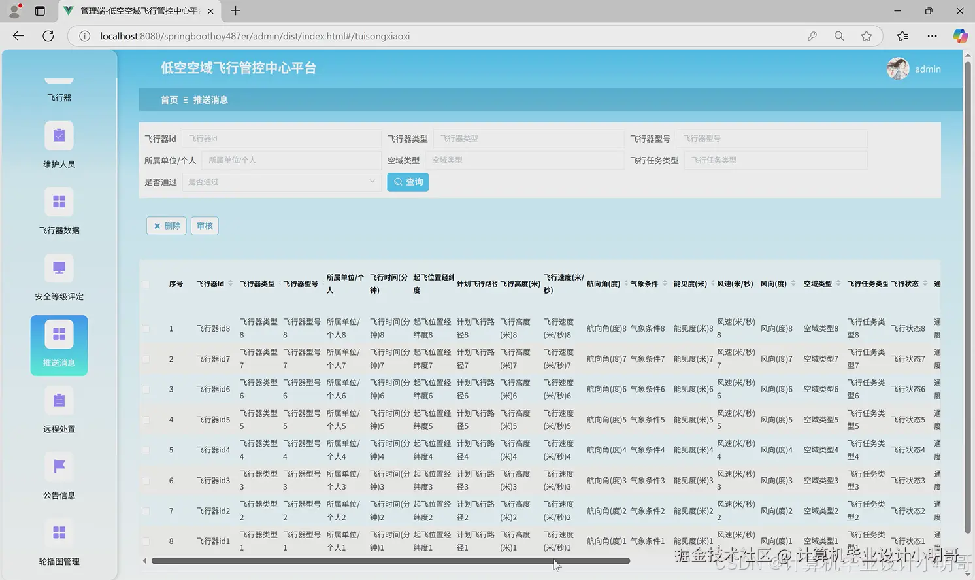The height and width of the screenshot is (580, 975).
Task: Click the table's horizontal scrollbar thumb
Action: click(391, 561)
